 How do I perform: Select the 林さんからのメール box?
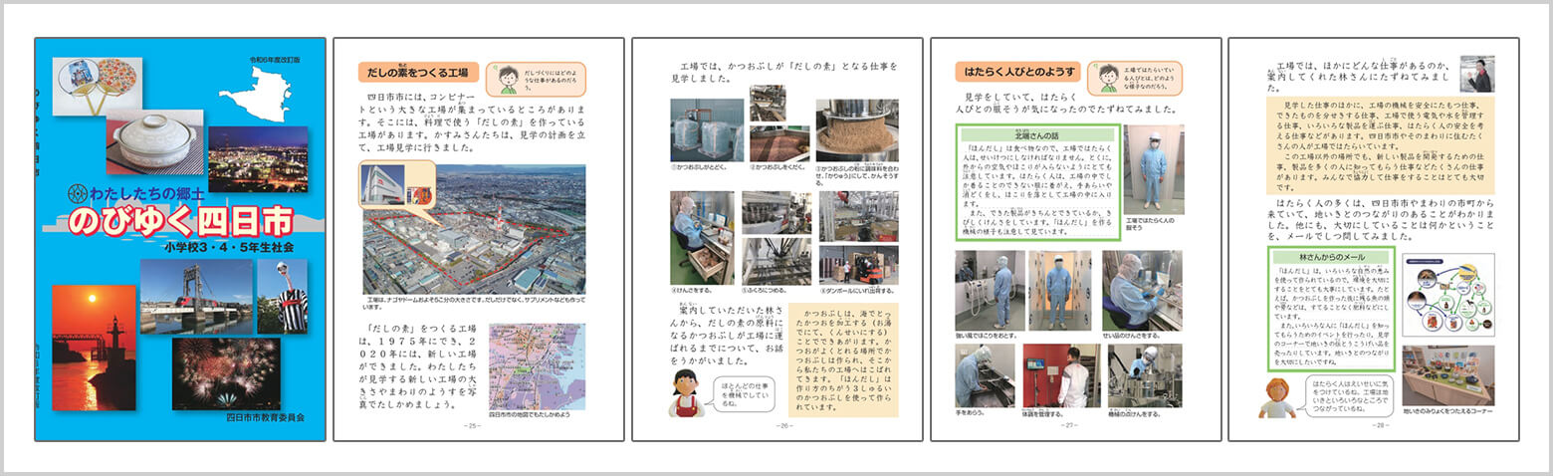1330,309
